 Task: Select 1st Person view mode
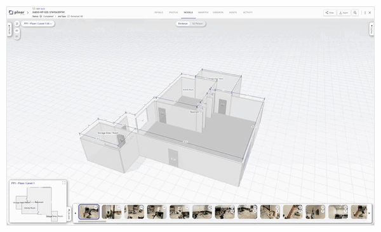click(x=197, y=24)
